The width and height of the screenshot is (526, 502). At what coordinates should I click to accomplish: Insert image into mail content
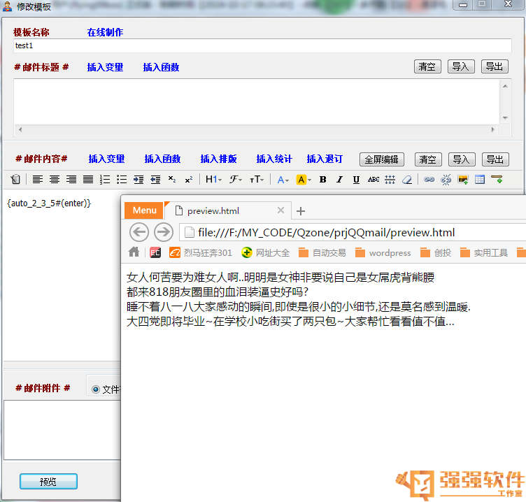pyautogui.click(x=463, y=180)
